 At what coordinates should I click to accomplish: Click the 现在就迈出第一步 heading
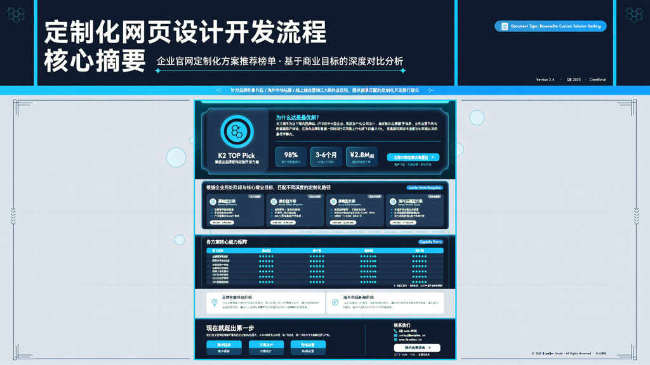(x=230, y=328)
